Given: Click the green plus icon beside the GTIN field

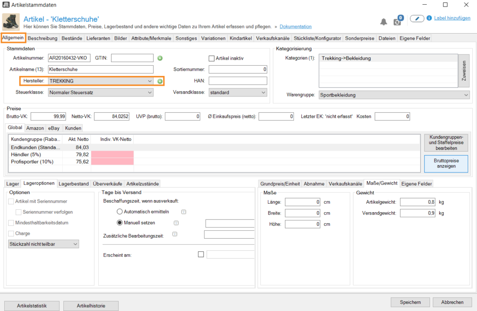Looking at the screenshot, I should (x=160, y=58).
